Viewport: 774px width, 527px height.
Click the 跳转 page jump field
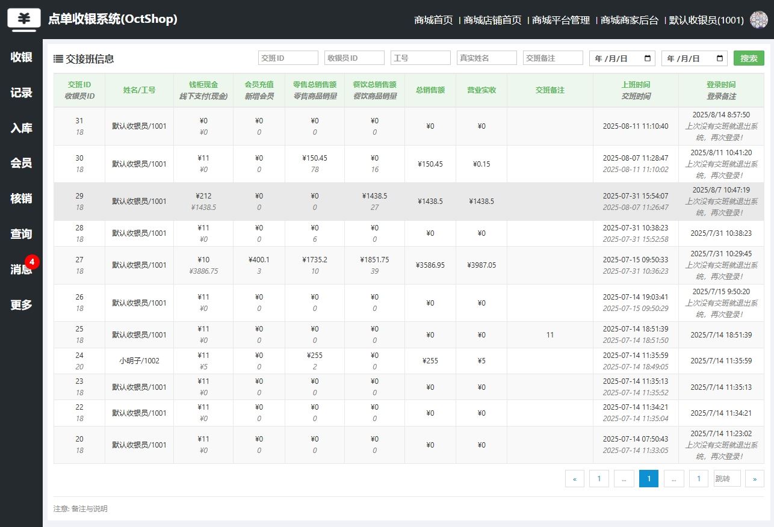point(727,478)
